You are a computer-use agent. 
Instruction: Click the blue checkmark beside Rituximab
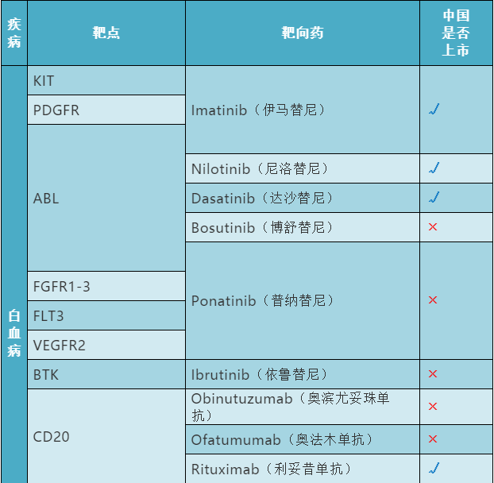click(x=434, y=468)
